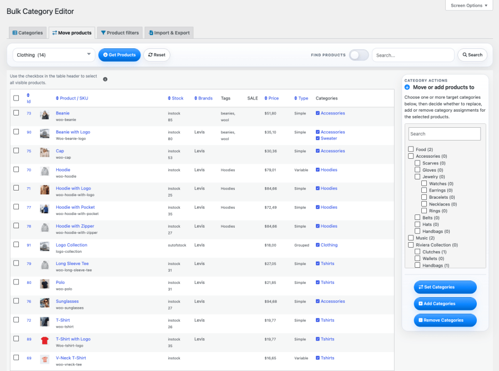The height and width of the screenshot is (371, 499).
Task: Sort table by Product / SKU column
Action: (72, 98)
